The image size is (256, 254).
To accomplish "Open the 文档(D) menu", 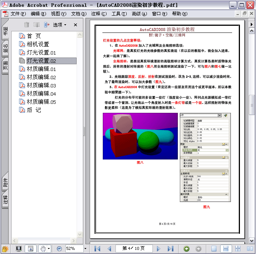I will click(x=79, y=14).
